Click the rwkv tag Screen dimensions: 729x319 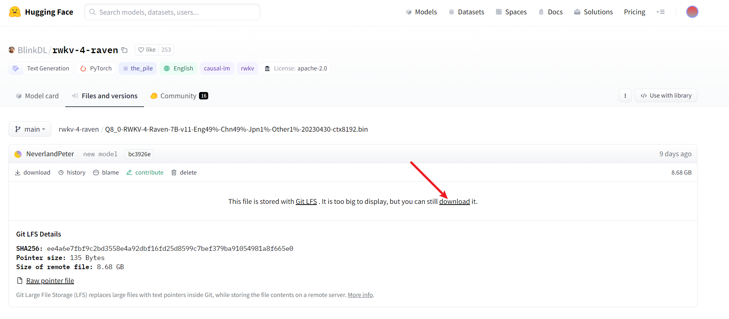(x=247, y=69)
